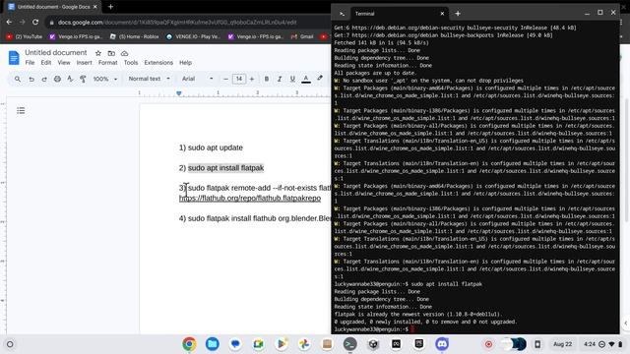Open the Google Docs home icon
Viewport: 630px width, 354px height.
(14, 58)
